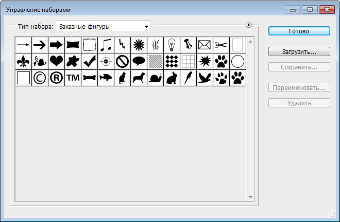Select the bold block arrow shape

click(56, 45)
